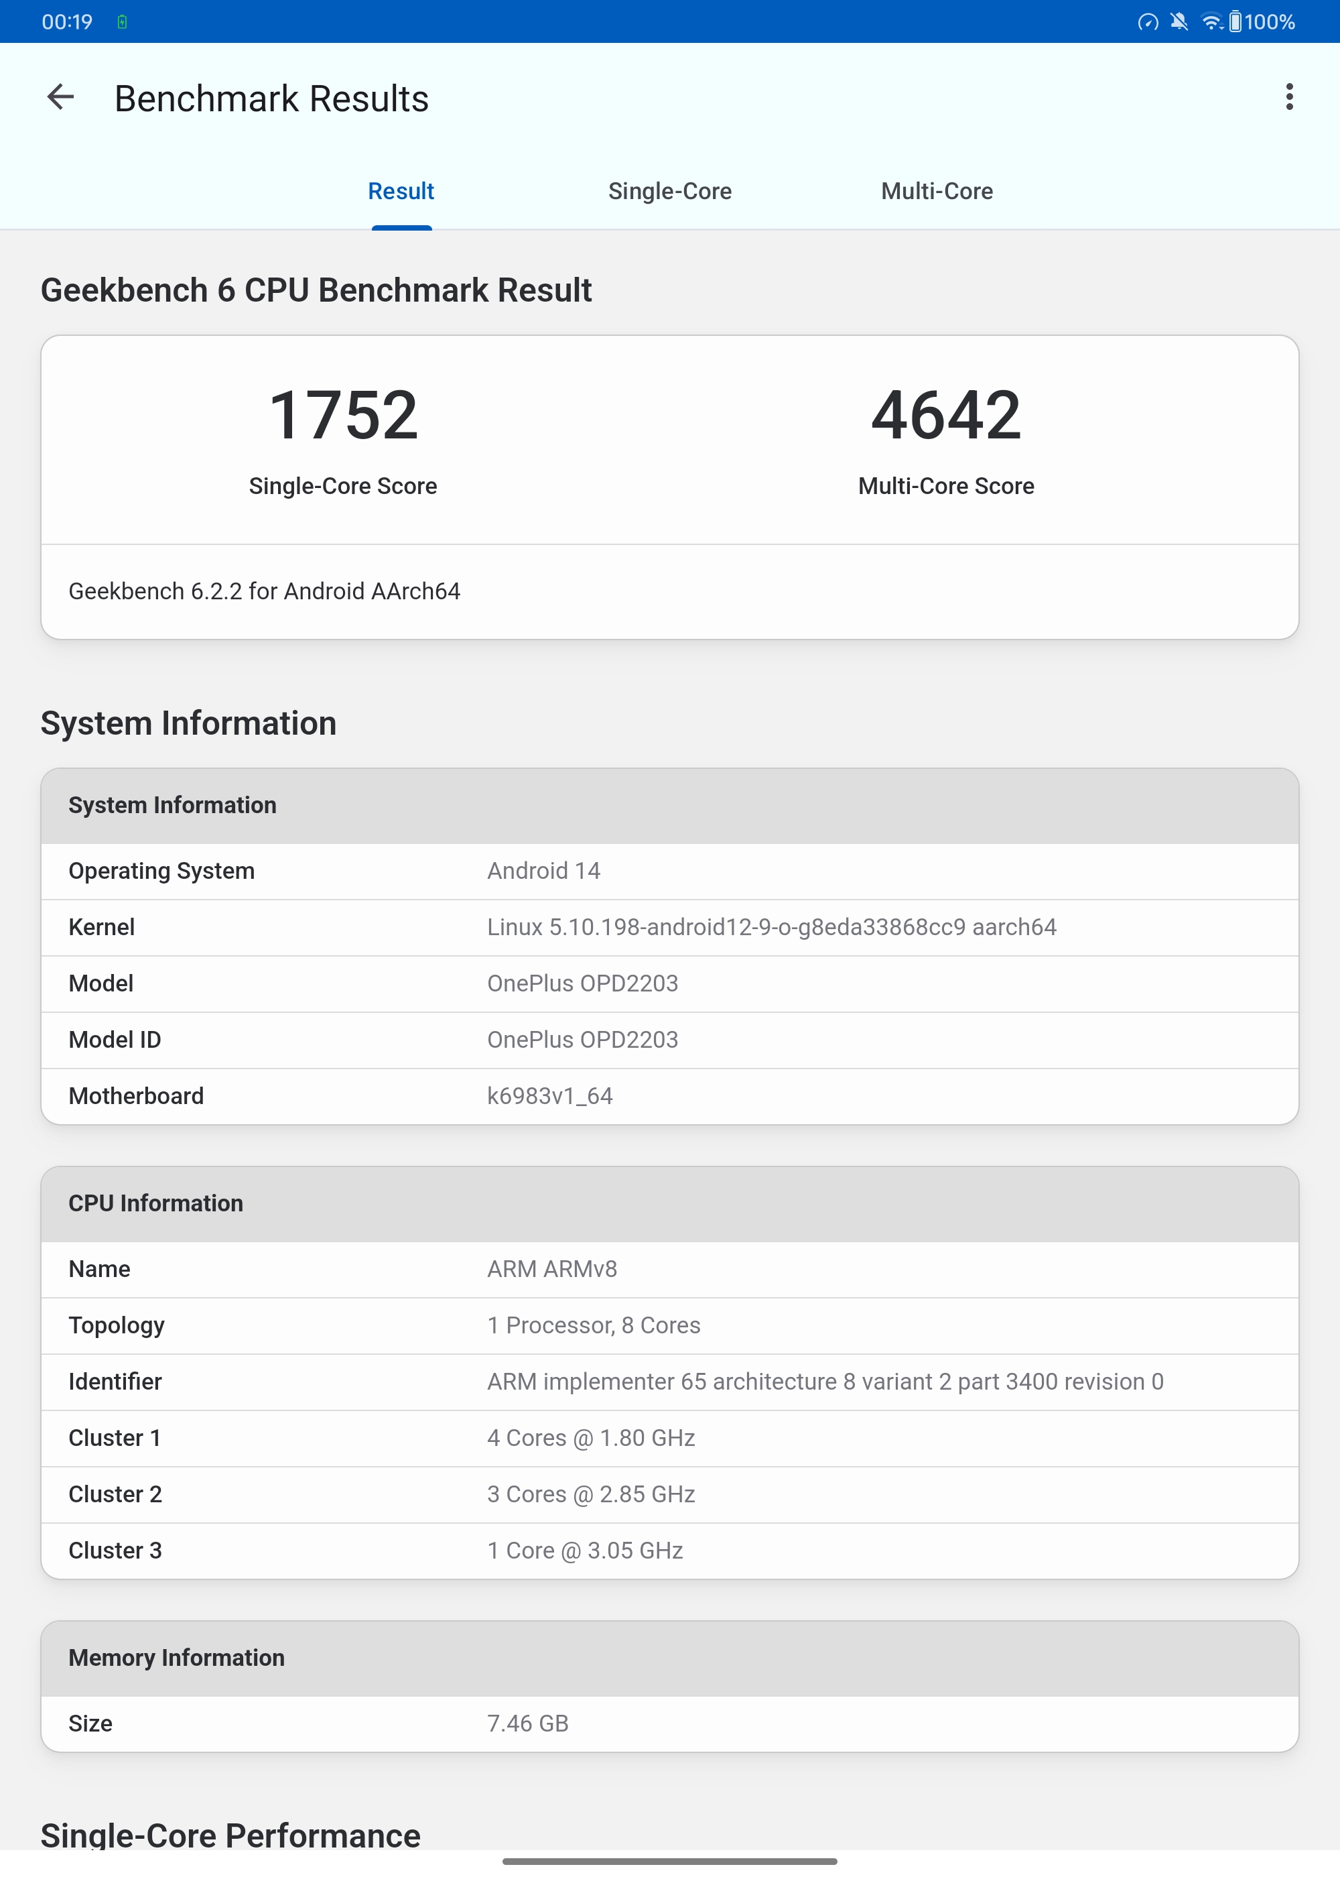1340x1877 pixels.
Task: Tap the Identifier row label
Action: 115,1382
